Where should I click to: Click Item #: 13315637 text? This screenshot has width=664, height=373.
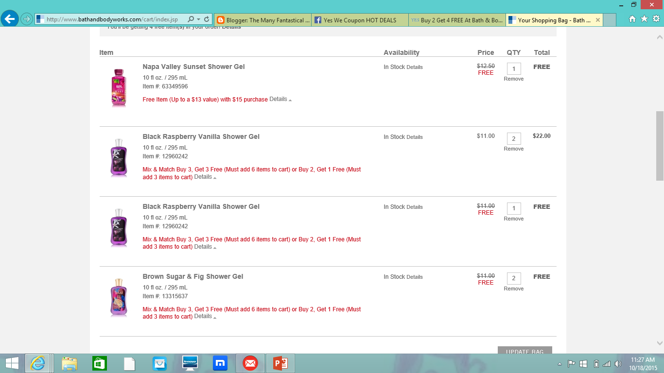click(165, 296)
